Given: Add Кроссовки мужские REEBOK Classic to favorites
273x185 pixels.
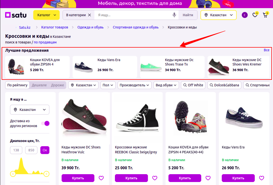Looking at the screenshot, I should 155,178.
